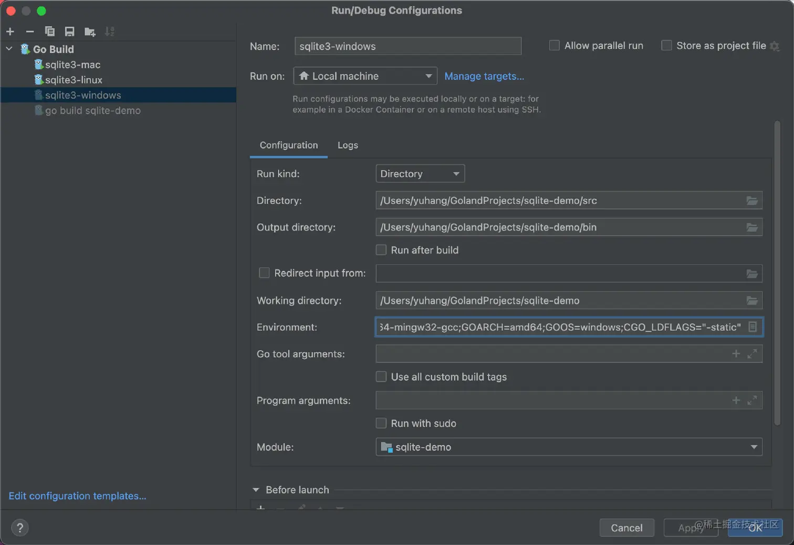Expand Go tool arguments field
The height and width of the screenshot is (545, 794).
(x=752, y=354)
